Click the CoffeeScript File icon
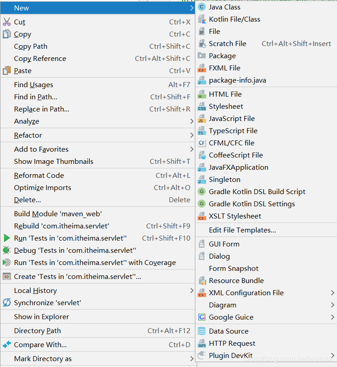The height and width of the screenshot is (367, 337). [202, 155]
